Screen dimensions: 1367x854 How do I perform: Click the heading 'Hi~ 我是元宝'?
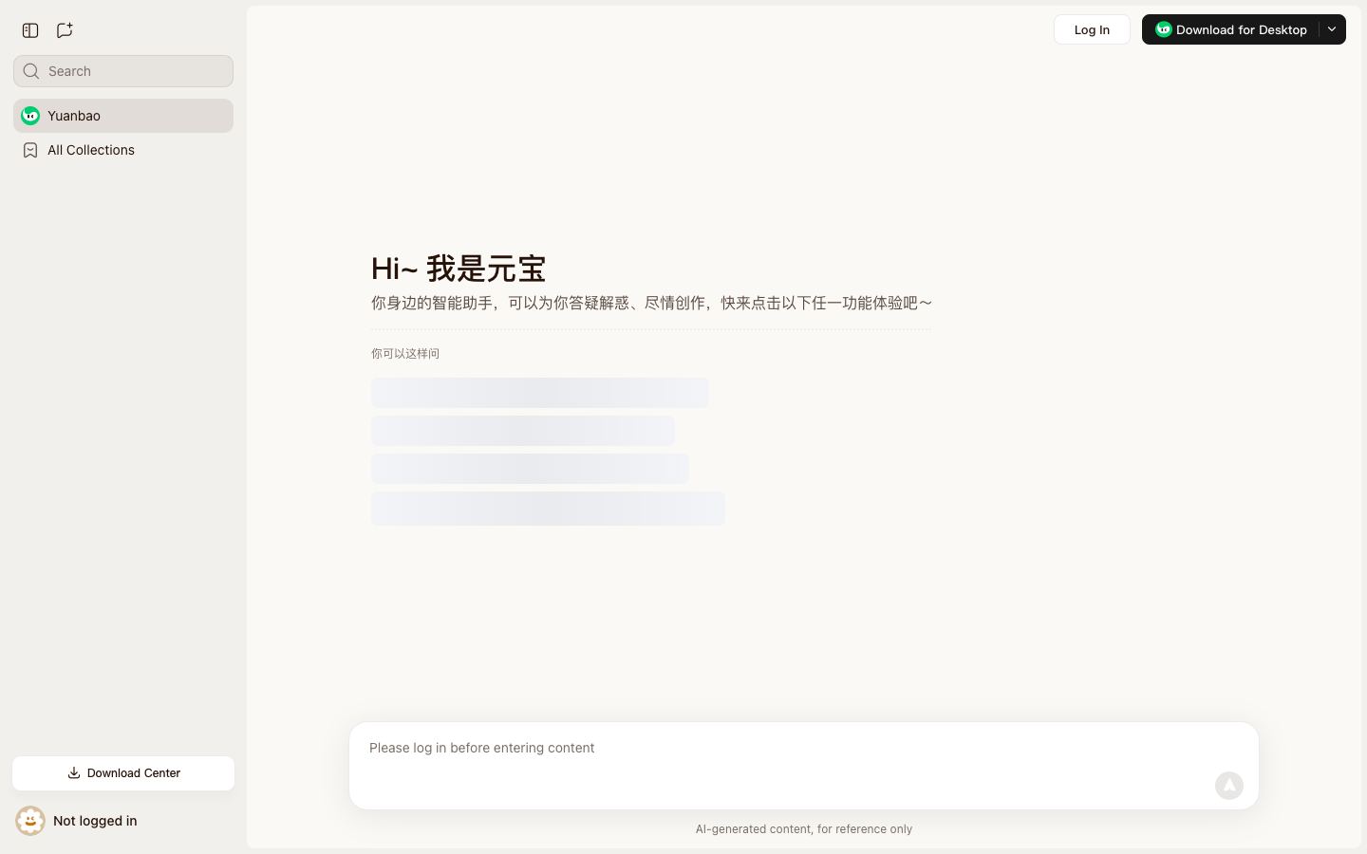coord(459,269)
